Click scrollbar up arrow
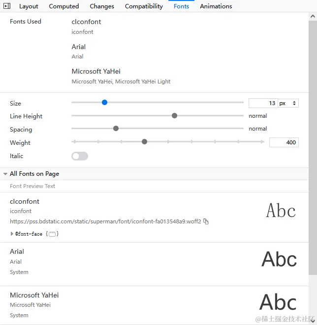The image size is (317, 325). [313, 16]
